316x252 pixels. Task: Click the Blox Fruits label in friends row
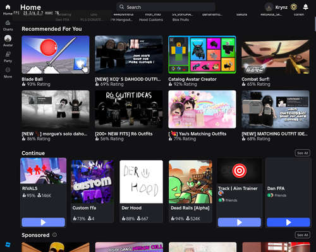[181, 20]
